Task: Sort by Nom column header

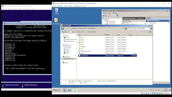Action: point(91,35)
